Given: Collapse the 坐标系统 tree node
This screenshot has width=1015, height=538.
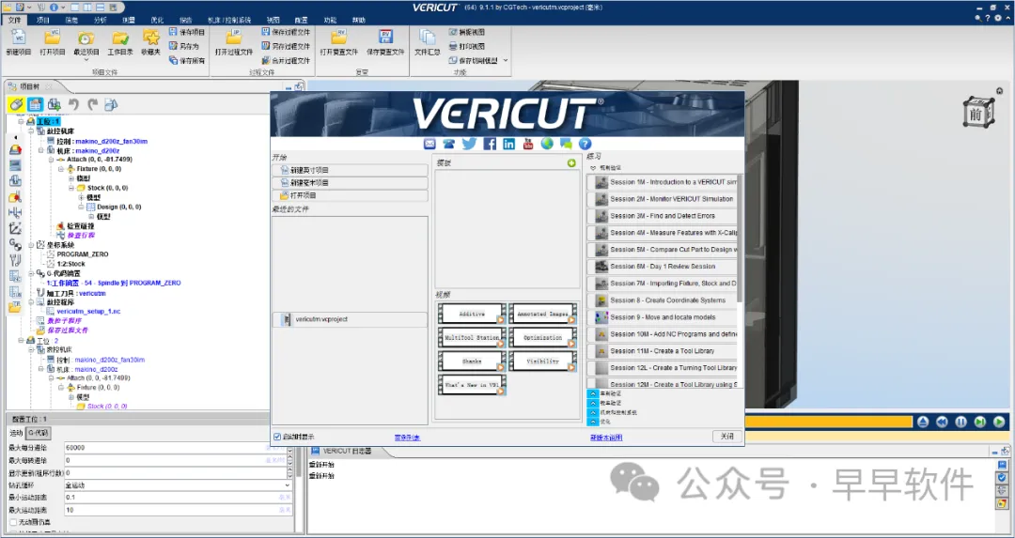Looking at the screenshot, I should click(x=30, y=245).
